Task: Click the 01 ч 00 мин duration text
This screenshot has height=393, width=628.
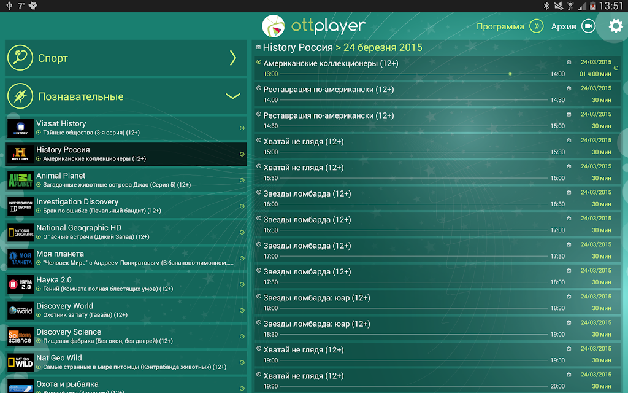Action: click(x=595, y=74)
